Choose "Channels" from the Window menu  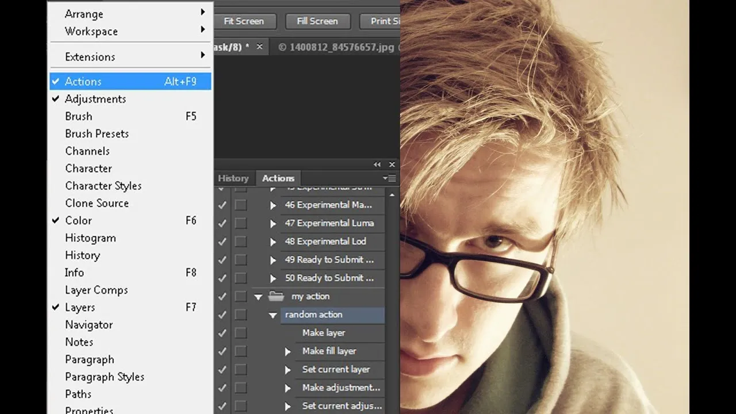click(x=87, y=151)
